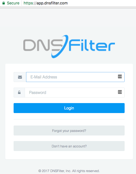Click the 2017 DNSFilter copyright footer text

tap(69, 171)
